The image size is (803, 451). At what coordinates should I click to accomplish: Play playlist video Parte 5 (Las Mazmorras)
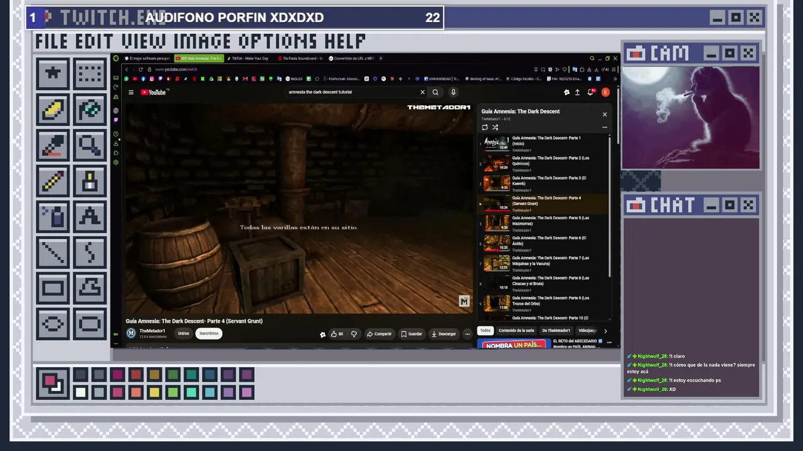(543, 223)
